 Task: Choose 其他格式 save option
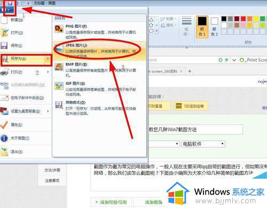pos(99,108)
